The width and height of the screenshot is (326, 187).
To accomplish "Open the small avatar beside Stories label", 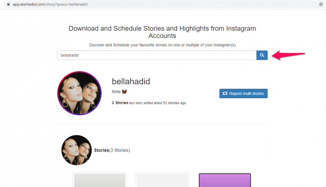I will [x=77, y=150].
